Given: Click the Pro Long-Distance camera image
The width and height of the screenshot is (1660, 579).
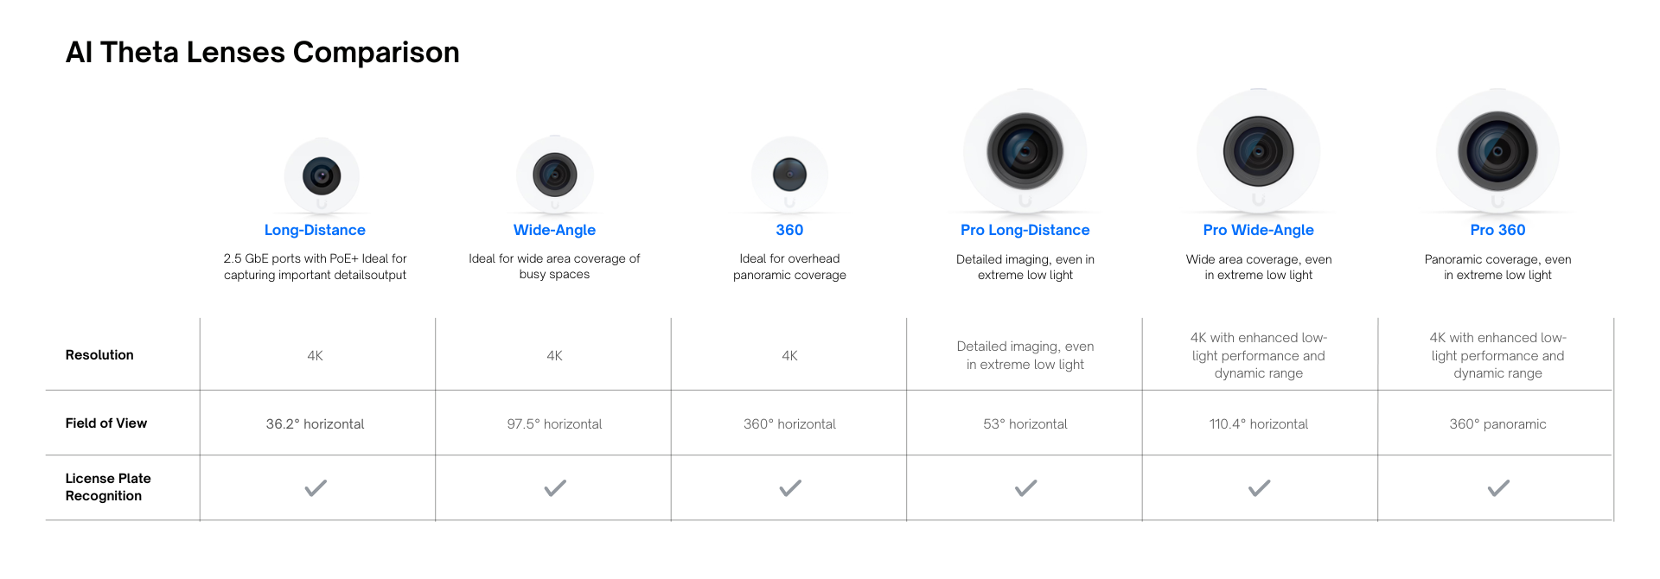Looking at the screenshot, I should coord(1025,151).
